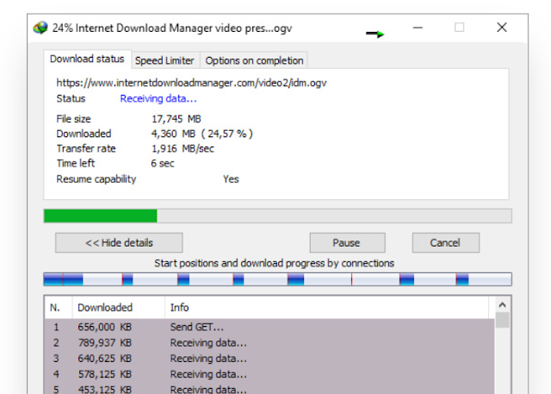Viewport: 551px width, 394px height.
Task: Open the Speed Limiter tab
Action: click(164, 60)
